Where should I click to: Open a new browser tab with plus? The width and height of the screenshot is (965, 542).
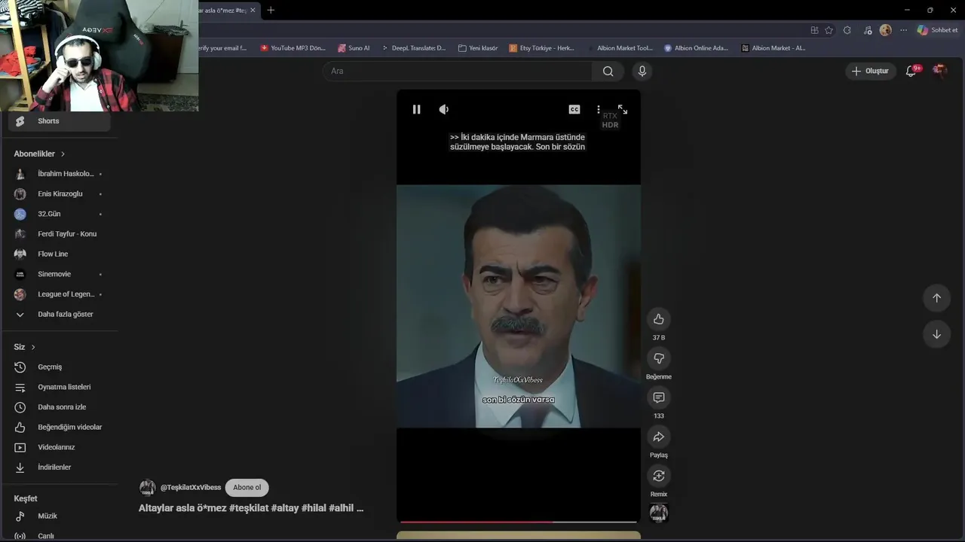(271, 10)
